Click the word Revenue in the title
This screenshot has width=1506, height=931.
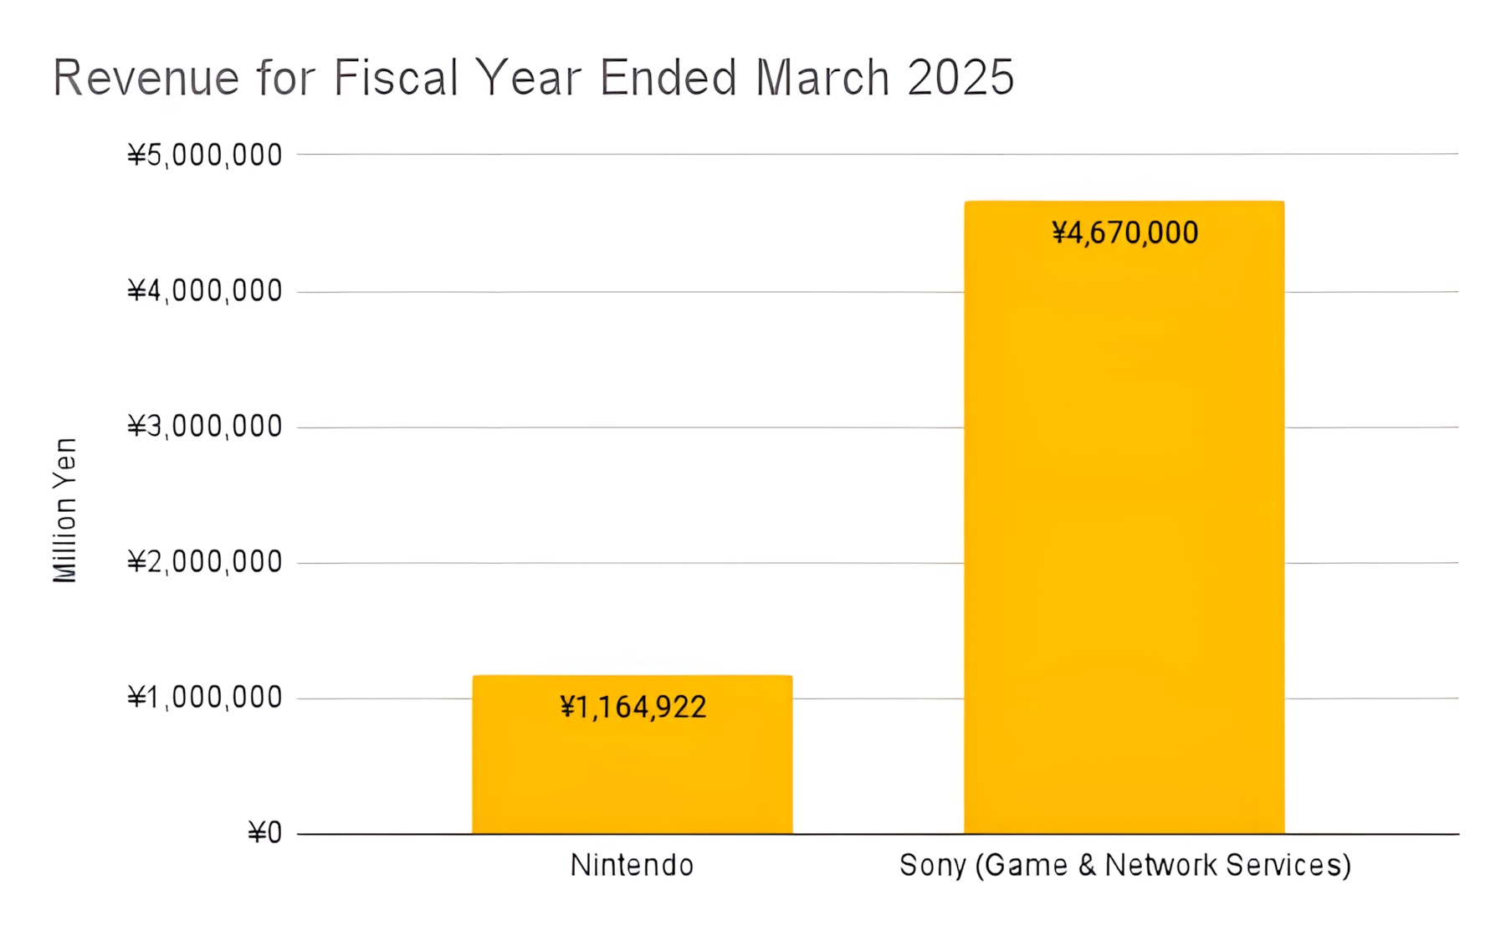pyautogui.click(x=146, y=78)
